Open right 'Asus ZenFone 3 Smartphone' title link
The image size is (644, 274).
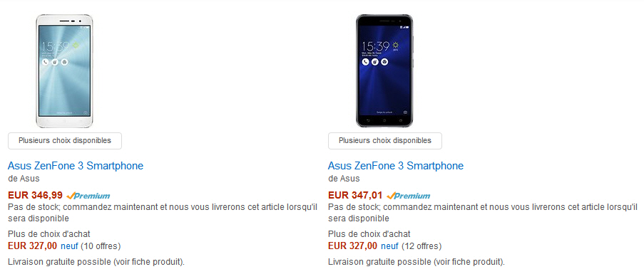pos(396,166)
